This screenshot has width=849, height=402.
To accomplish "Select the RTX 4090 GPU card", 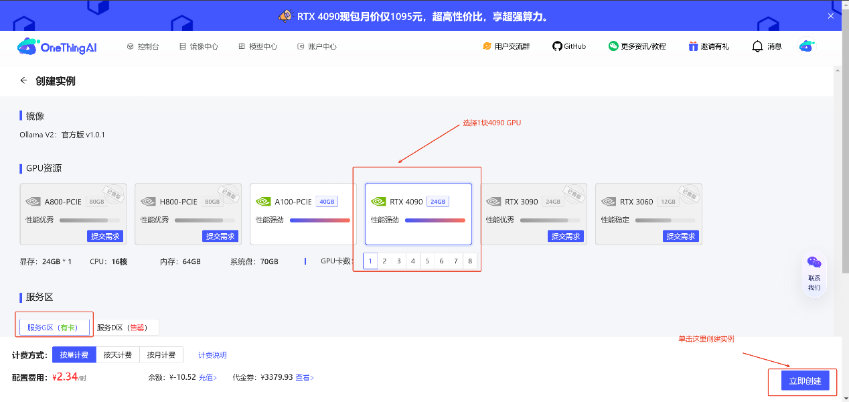I will [x=418, y=214].
